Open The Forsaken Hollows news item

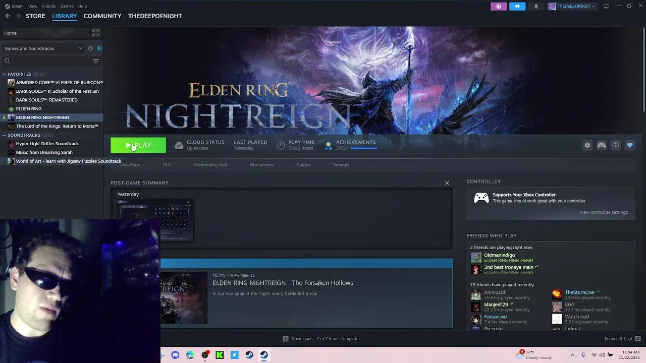pyautogui.click(x=283, y=283)
